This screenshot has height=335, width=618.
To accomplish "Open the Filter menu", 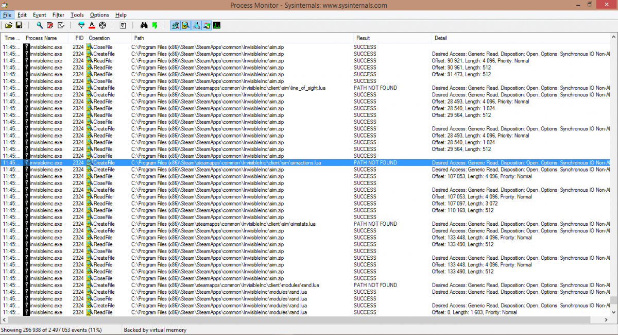I will [x=58, y=15].
